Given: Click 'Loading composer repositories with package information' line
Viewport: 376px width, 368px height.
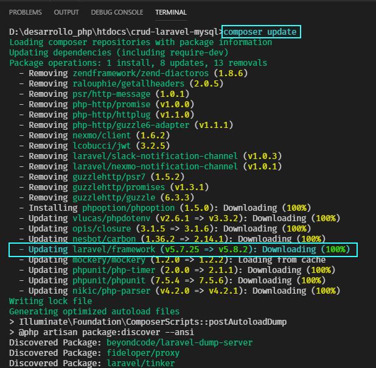Looking at the screenshot, I should pos(141,42).
